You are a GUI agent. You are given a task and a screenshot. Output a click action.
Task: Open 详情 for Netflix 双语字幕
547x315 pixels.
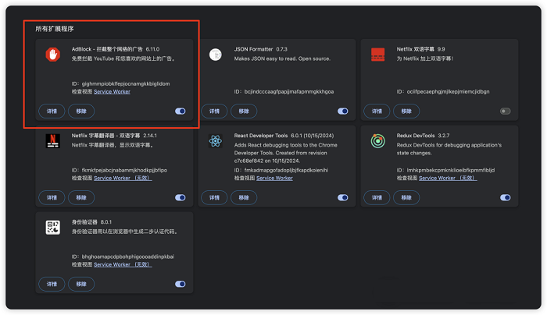tap(377, 111)
